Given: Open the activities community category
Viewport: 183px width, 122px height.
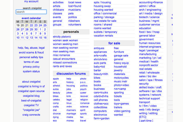Looking at the screenshot, I should tap(58, 2).
